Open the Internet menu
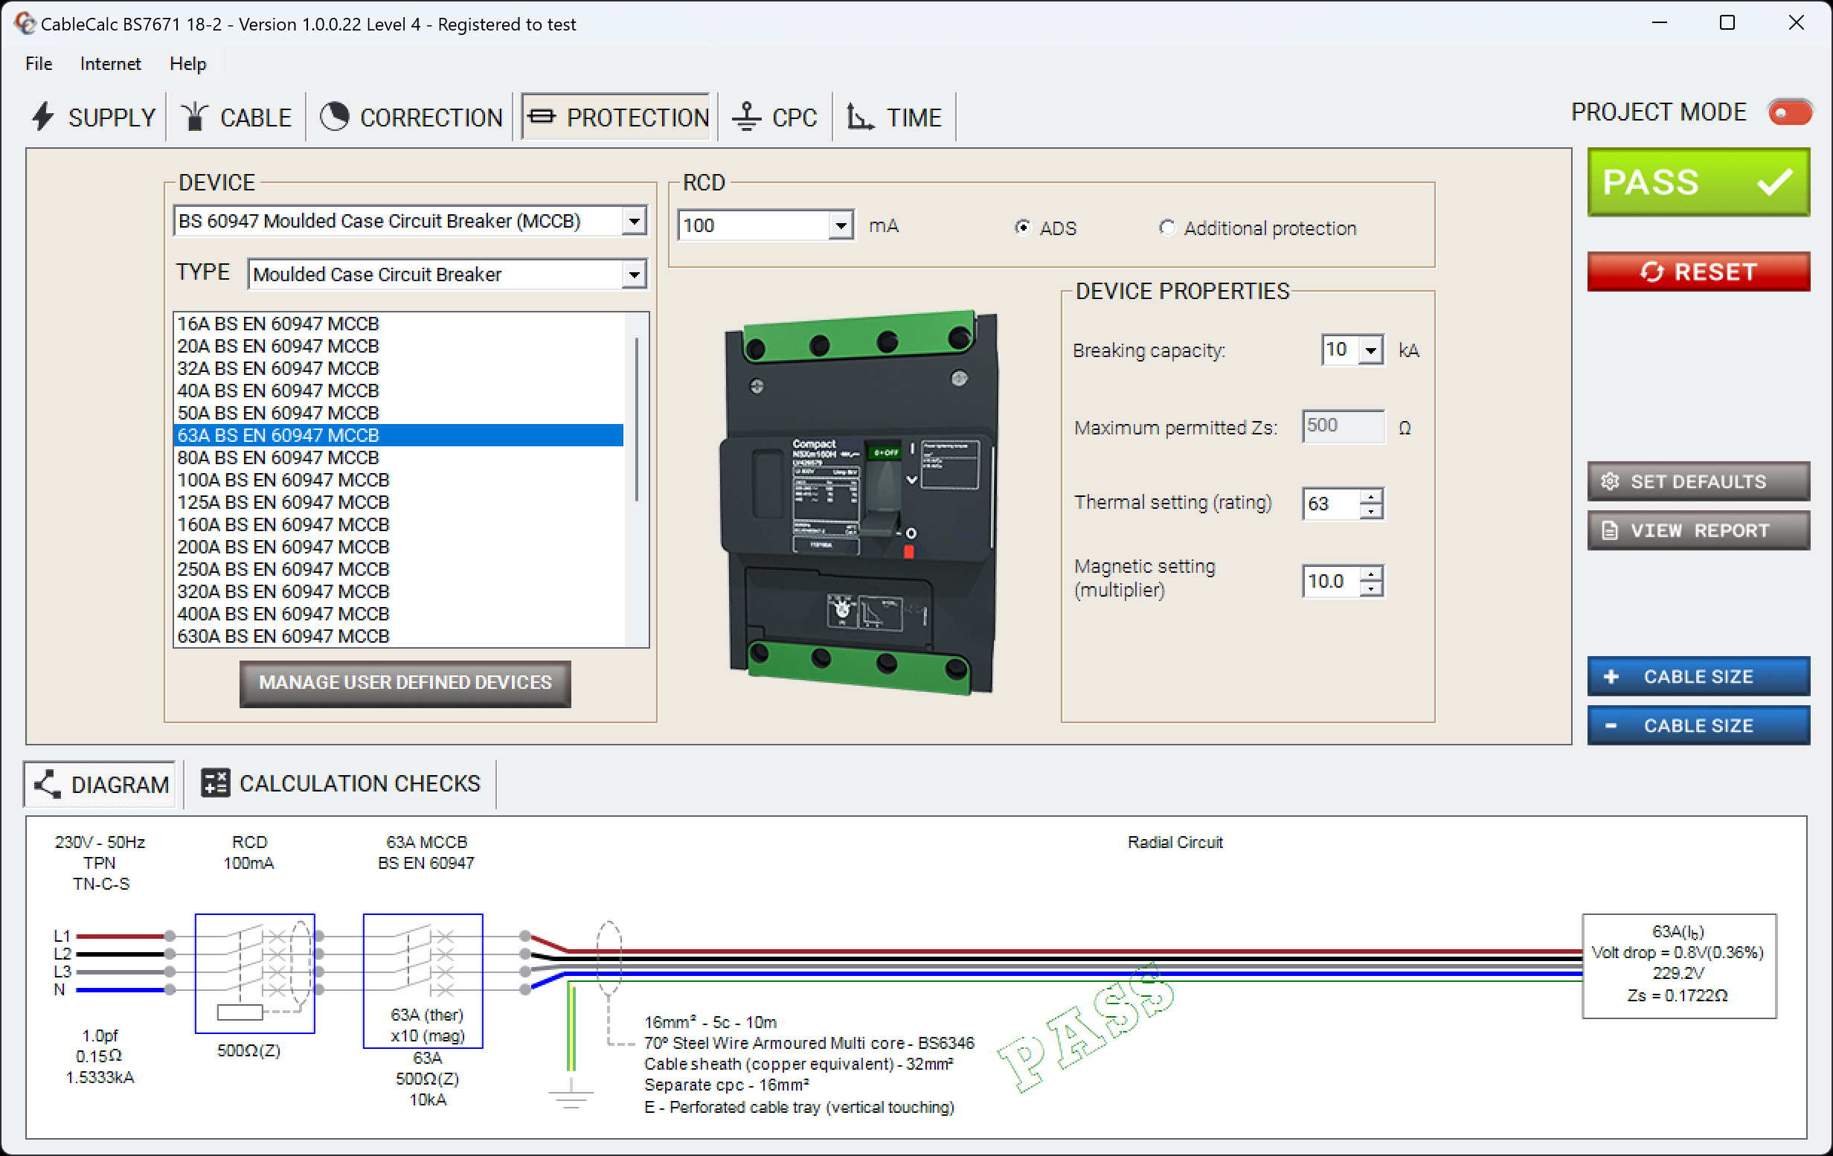1833x1156 pixels. click(x=109, y=64)
